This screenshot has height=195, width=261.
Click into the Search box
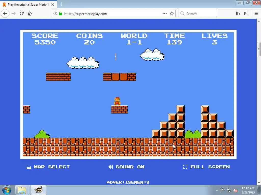coord(198,14)
